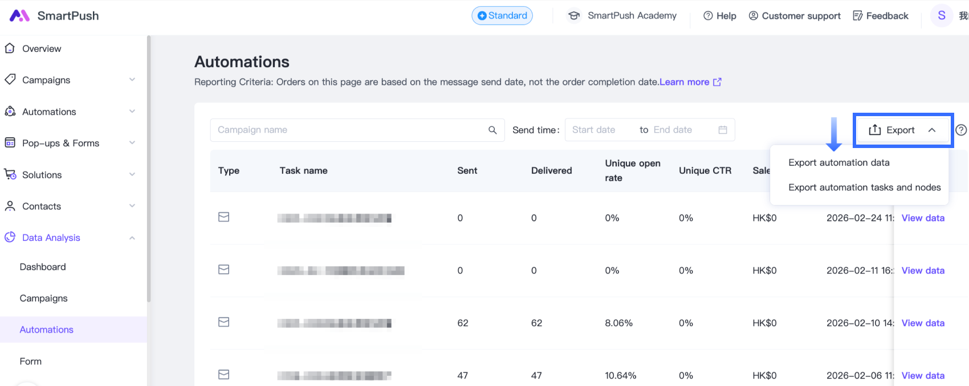Expand the Campaigns sidebar section

(x=132, y=80)
